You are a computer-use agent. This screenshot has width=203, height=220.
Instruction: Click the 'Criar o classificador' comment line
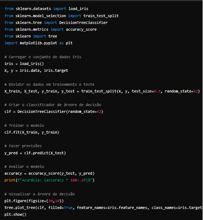tap(53, 105)
